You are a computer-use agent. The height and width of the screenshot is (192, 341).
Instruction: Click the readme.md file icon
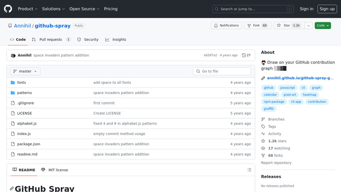[x=13, y=154]
